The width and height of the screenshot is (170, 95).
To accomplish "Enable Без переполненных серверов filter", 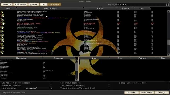I will coord(51,83).
